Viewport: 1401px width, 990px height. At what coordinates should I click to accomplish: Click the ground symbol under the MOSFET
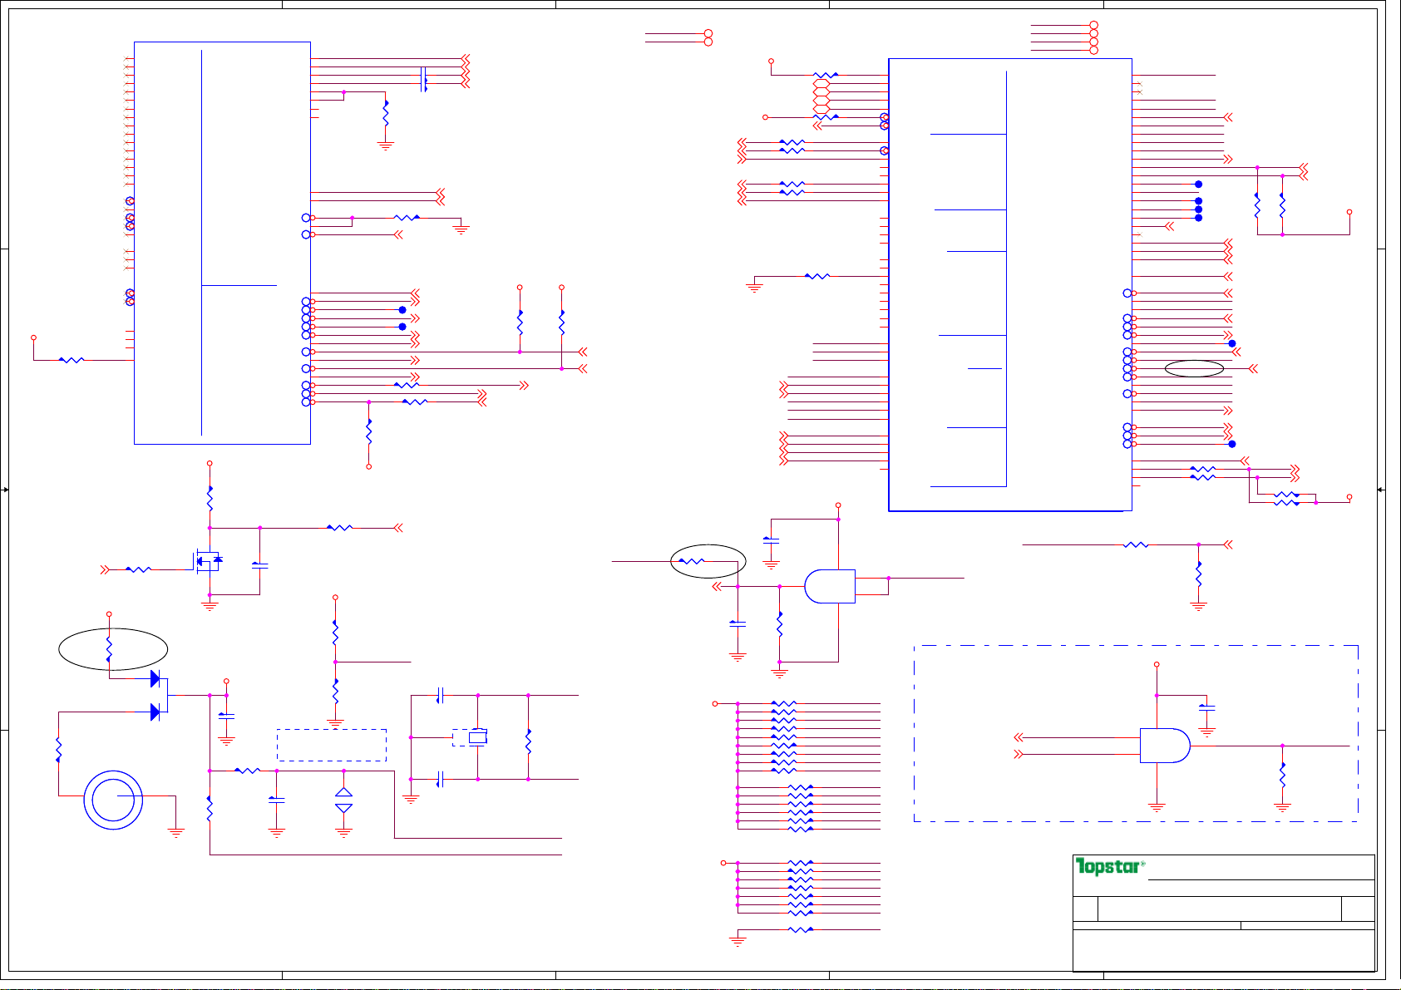pyautogui.click(x=210, y=606)
